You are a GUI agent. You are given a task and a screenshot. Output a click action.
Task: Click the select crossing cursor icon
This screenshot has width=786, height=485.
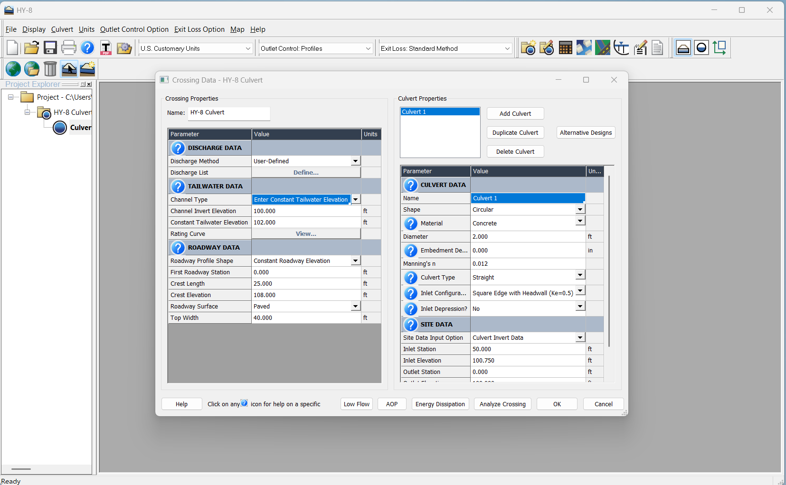(x=69, y=69)
